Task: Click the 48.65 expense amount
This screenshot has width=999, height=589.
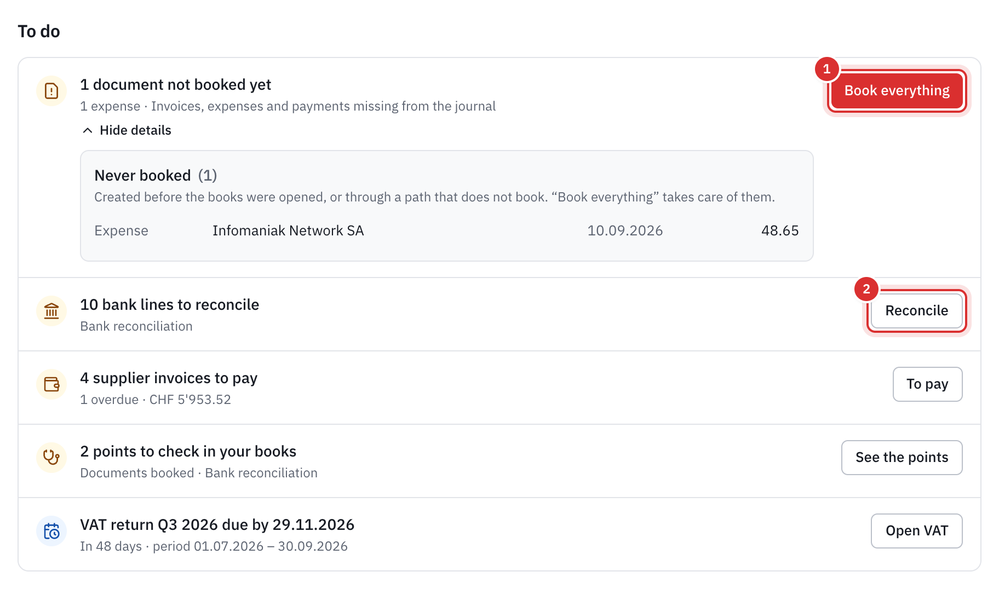Action: [x=780, y=230]
